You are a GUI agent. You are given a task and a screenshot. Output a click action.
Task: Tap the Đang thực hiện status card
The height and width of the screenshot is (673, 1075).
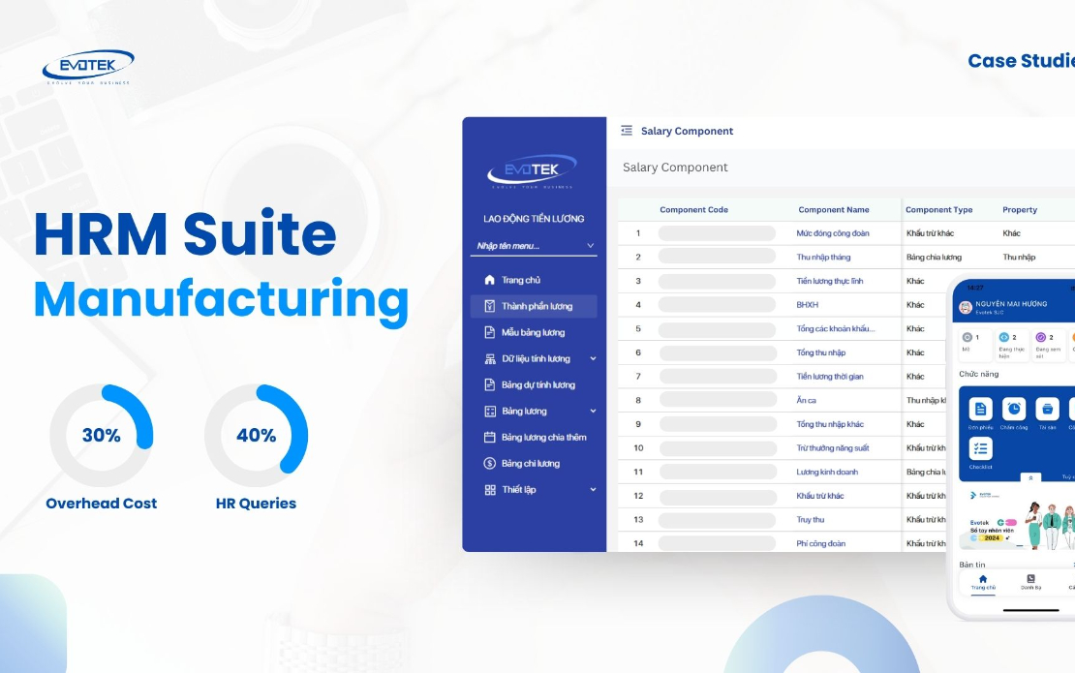coord(1012,344)
